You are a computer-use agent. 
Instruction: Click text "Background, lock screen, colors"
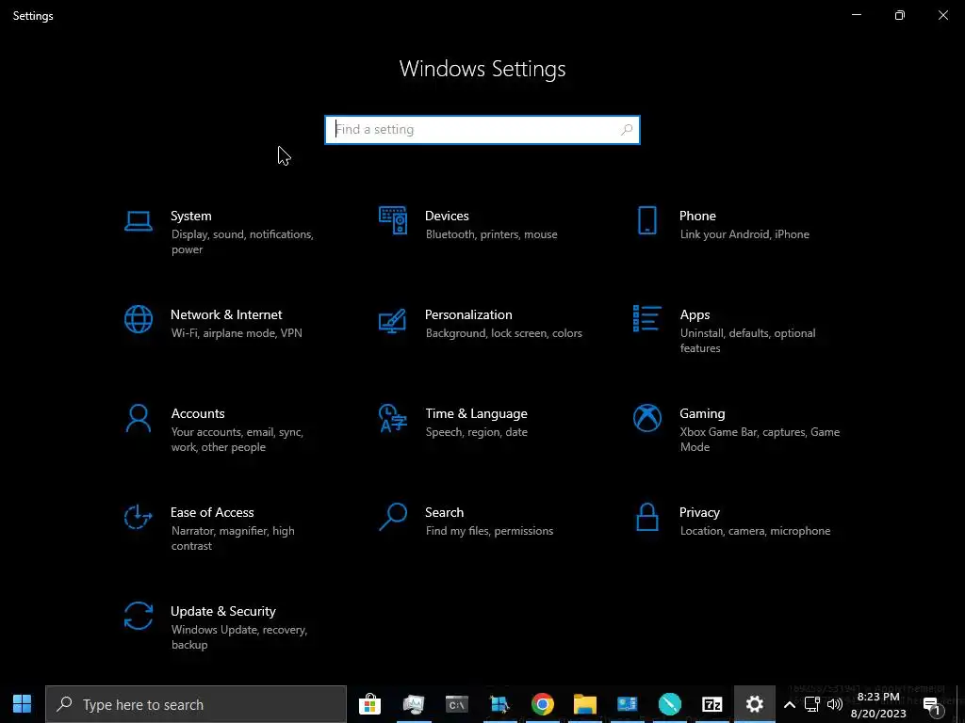coord(503,333)
